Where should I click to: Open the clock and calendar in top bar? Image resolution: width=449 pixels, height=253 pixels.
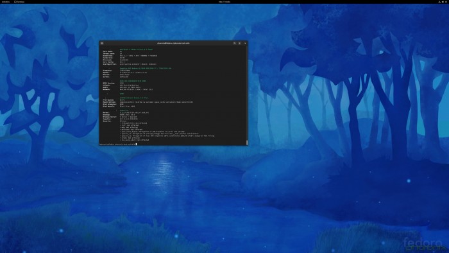pyautogui.click(x=224, y=2)
